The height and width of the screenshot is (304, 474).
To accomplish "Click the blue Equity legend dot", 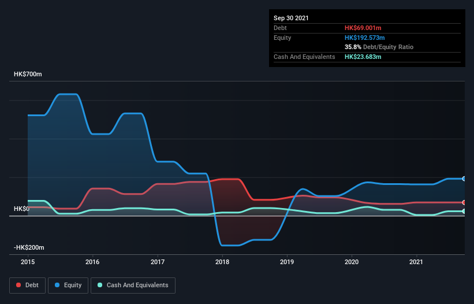I will (x=57, y=285).
